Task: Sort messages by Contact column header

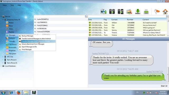Action: coord(114,20)
